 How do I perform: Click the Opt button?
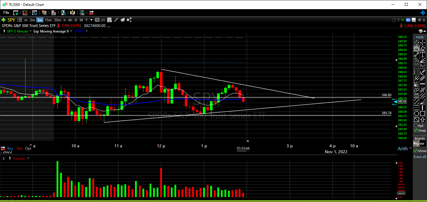coord(28,148)
